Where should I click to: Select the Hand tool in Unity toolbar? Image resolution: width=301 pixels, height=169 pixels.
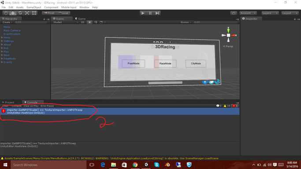6,13
